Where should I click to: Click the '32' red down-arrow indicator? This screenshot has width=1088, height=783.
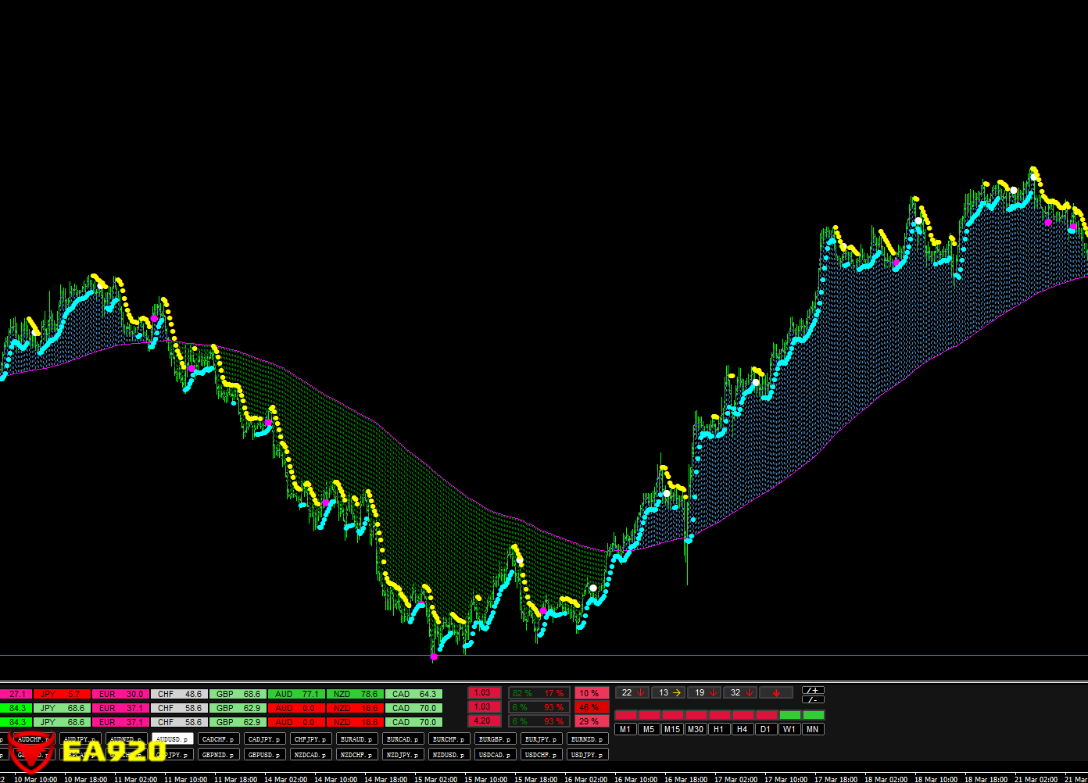click(741, 692)
